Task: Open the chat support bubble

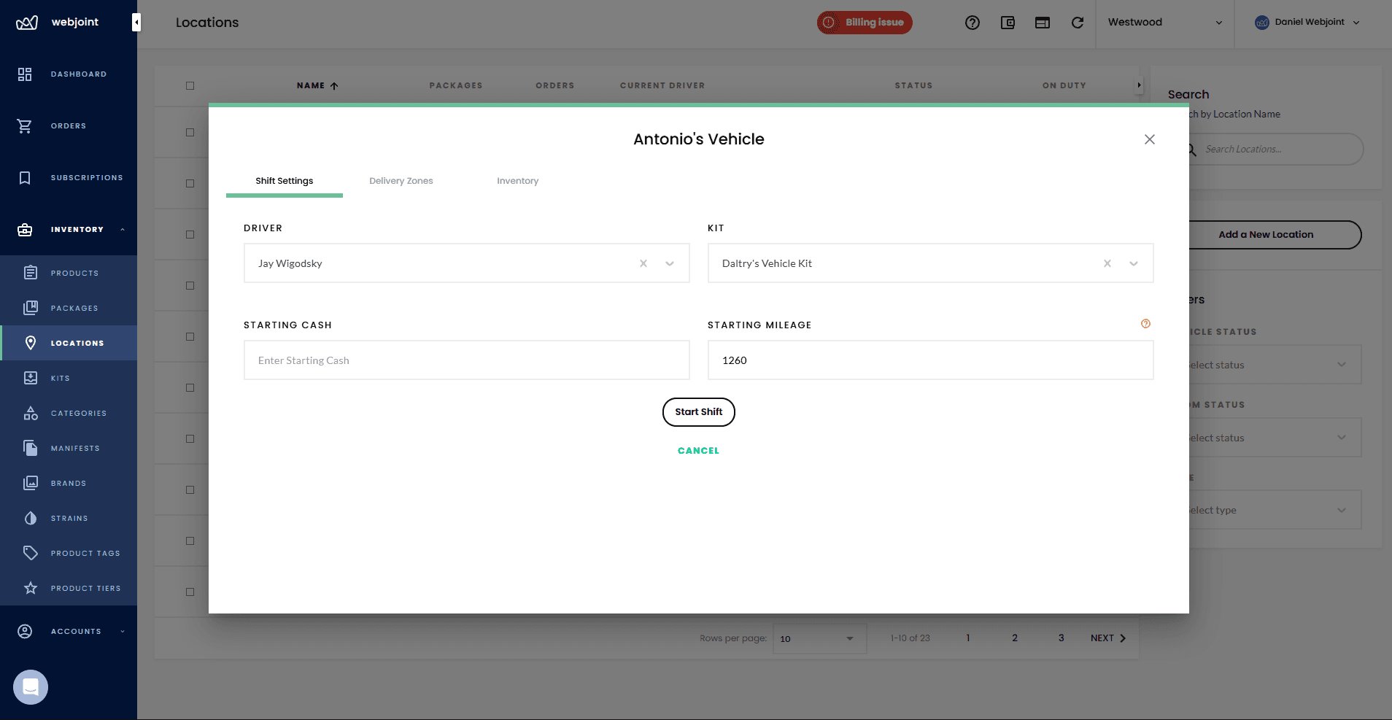Action: [x=30, y=686]
